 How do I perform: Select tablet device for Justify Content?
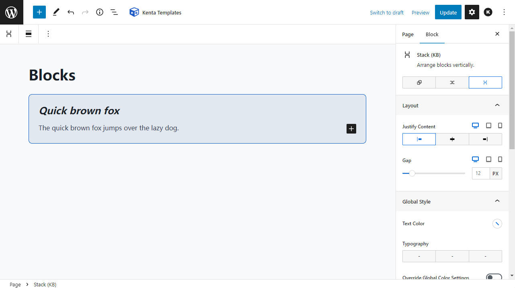(488, 125)
